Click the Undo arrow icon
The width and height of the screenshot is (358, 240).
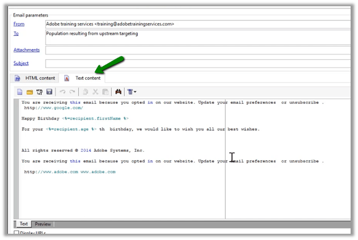point(63,92)
